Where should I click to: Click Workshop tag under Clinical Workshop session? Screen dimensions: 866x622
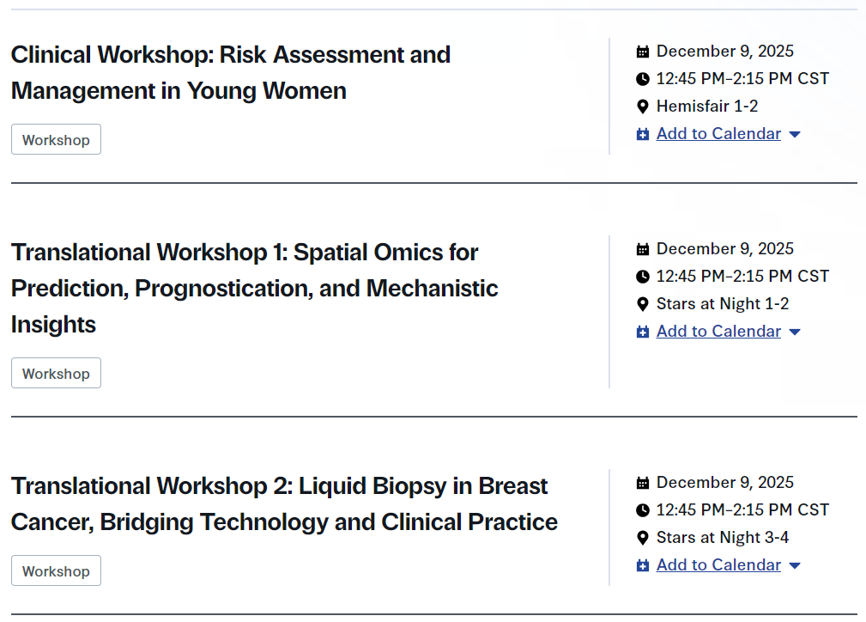(x=56, y=140)
